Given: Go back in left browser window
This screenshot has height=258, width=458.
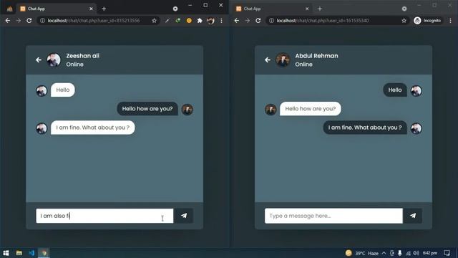Looking at the screenshot, I should click(x=8, y=21).
